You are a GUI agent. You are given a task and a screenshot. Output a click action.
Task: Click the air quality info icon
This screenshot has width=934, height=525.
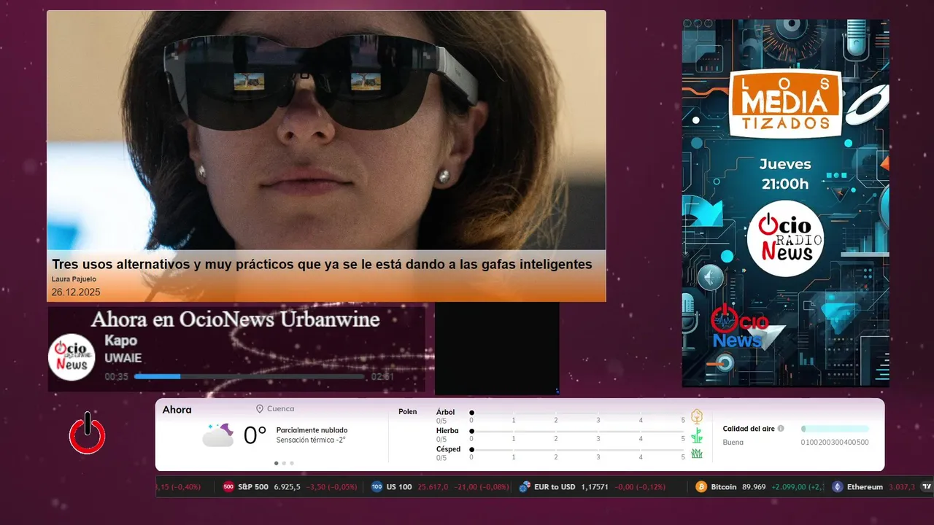781,429
